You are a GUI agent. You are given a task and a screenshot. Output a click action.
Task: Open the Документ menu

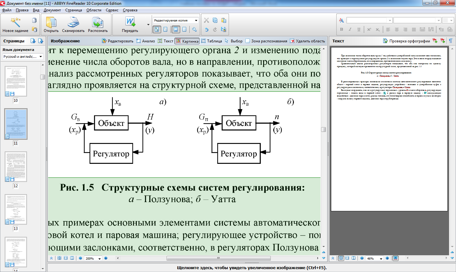pyautogui.click(x=52, y=10)
